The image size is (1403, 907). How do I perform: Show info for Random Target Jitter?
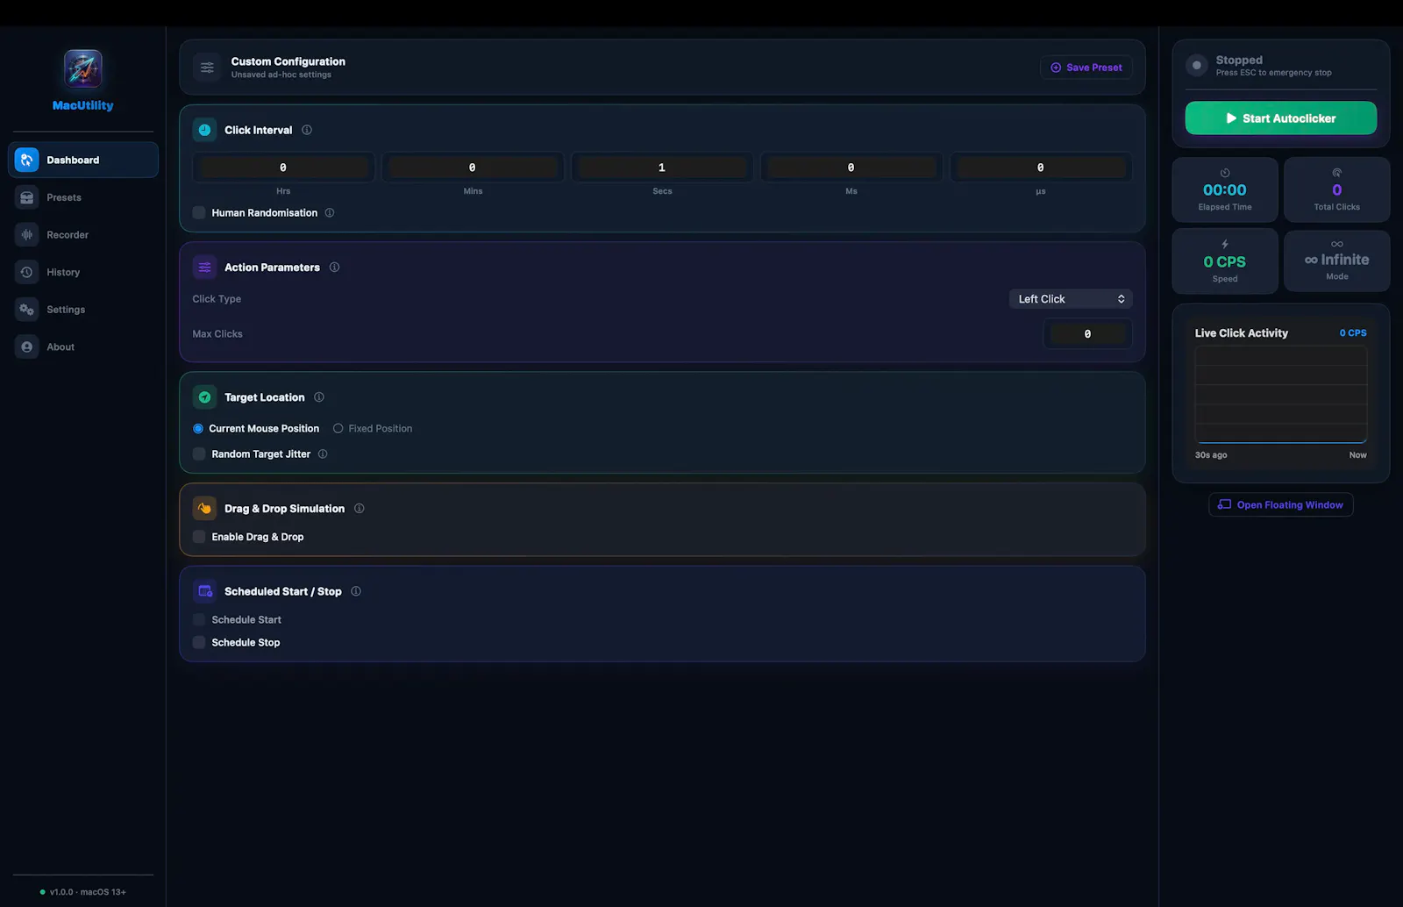tap(323, 453)
